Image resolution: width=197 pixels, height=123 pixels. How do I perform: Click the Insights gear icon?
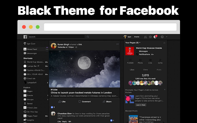coord(25,120)
